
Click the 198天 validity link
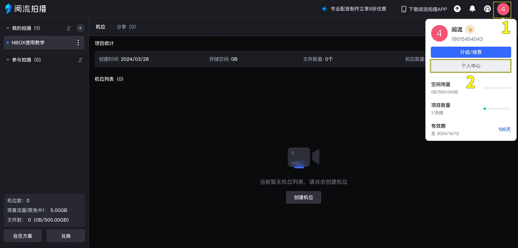point(504,129)
